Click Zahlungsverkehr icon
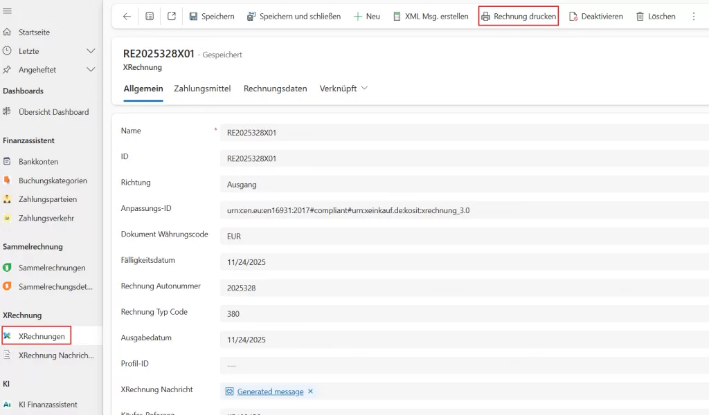The image size is (709, 415). pos(7,218)
